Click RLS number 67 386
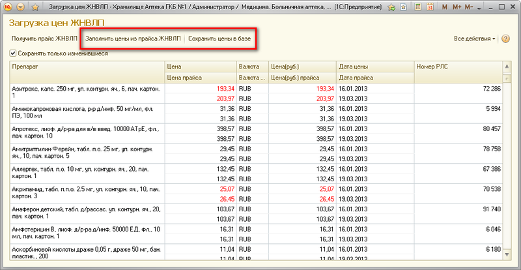The image size is (521, 270). click(492, 169)
